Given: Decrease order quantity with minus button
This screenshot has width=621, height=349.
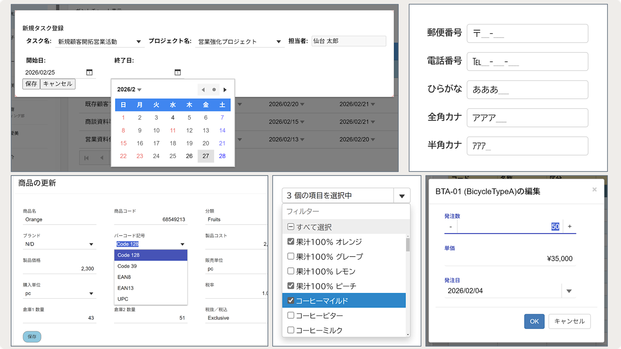Looking at the screenshot, I should pos(451,226).
